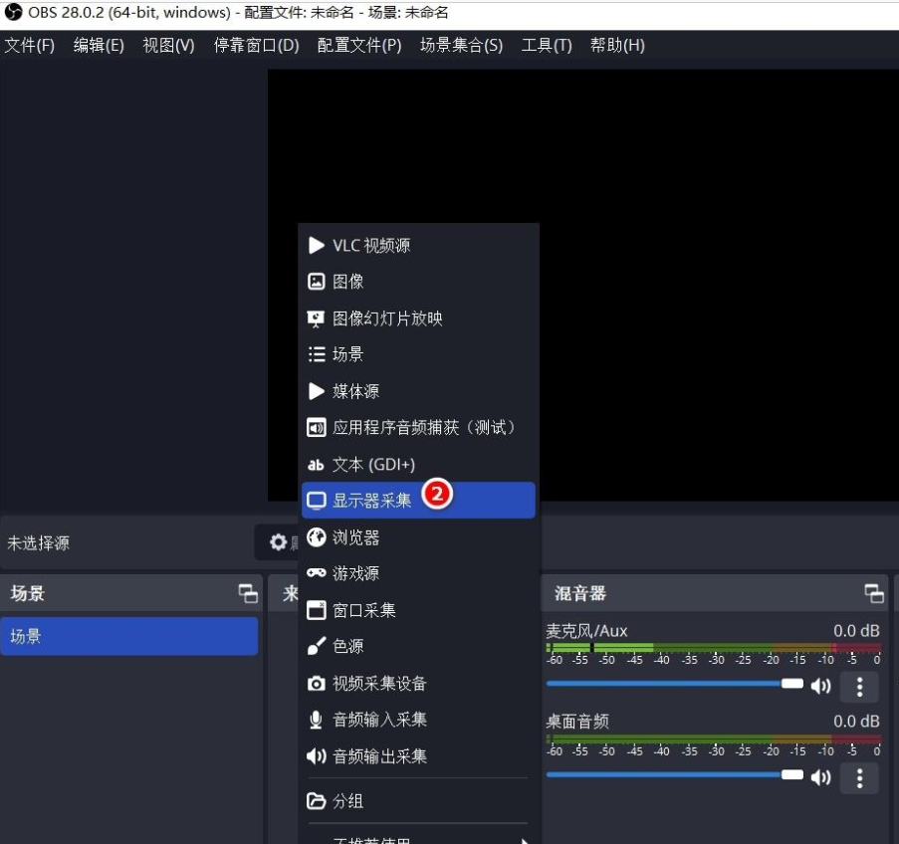
Task: Click the 游戏源 gamepad icon
Action: [316, 573]
